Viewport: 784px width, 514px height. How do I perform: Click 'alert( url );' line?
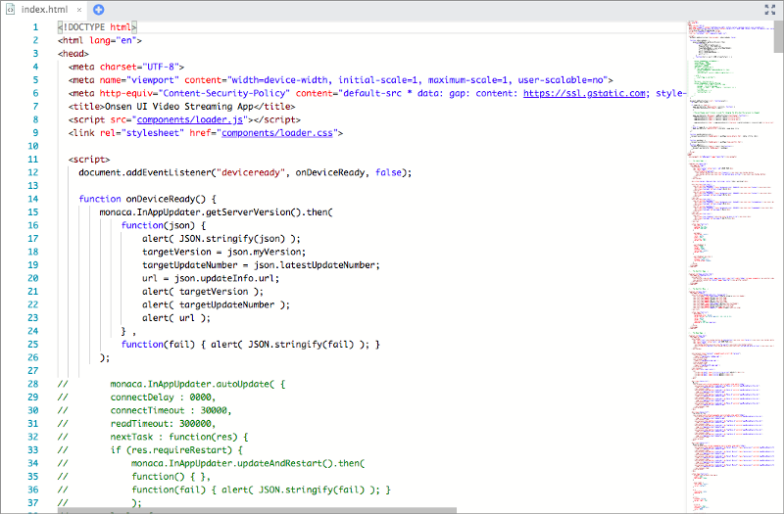tap(176, 318)
